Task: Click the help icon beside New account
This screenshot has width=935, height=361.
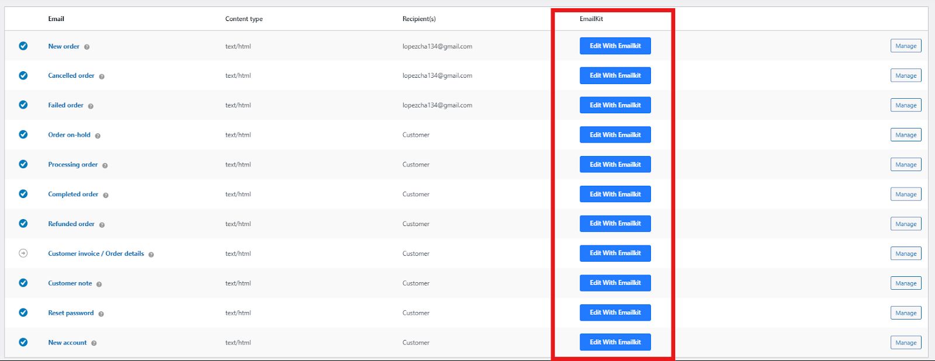Action: pyautogui.click(x=94, y=343)
